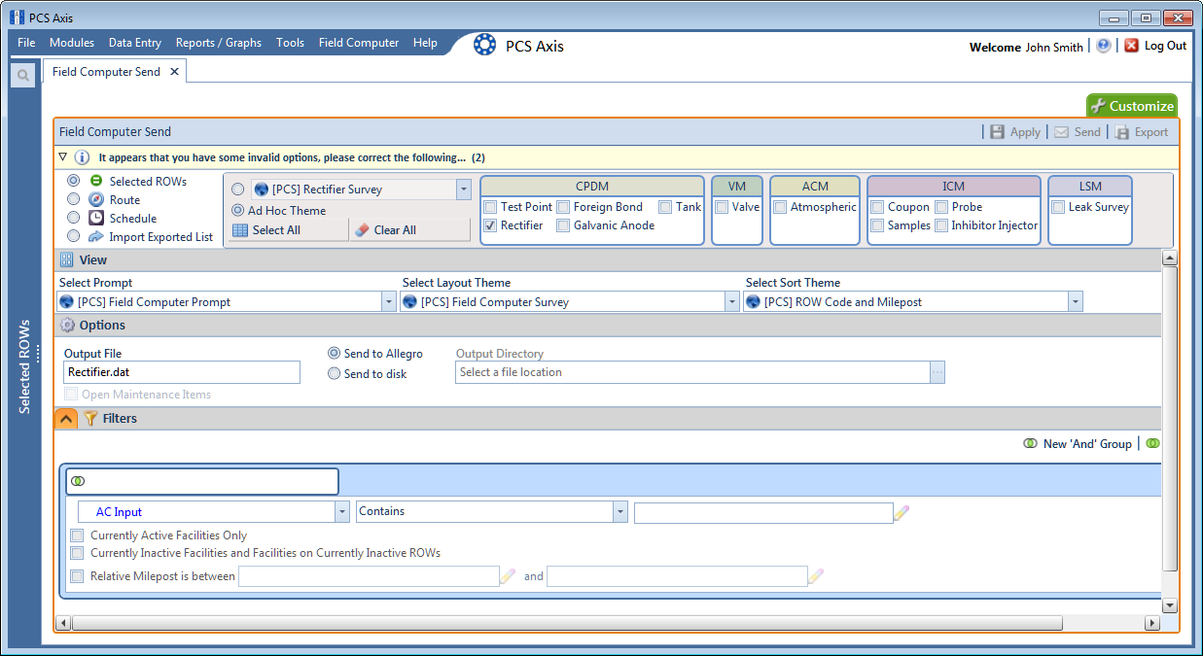
Task: Open the help question mark icon
Action: [x=1103, y=46]
